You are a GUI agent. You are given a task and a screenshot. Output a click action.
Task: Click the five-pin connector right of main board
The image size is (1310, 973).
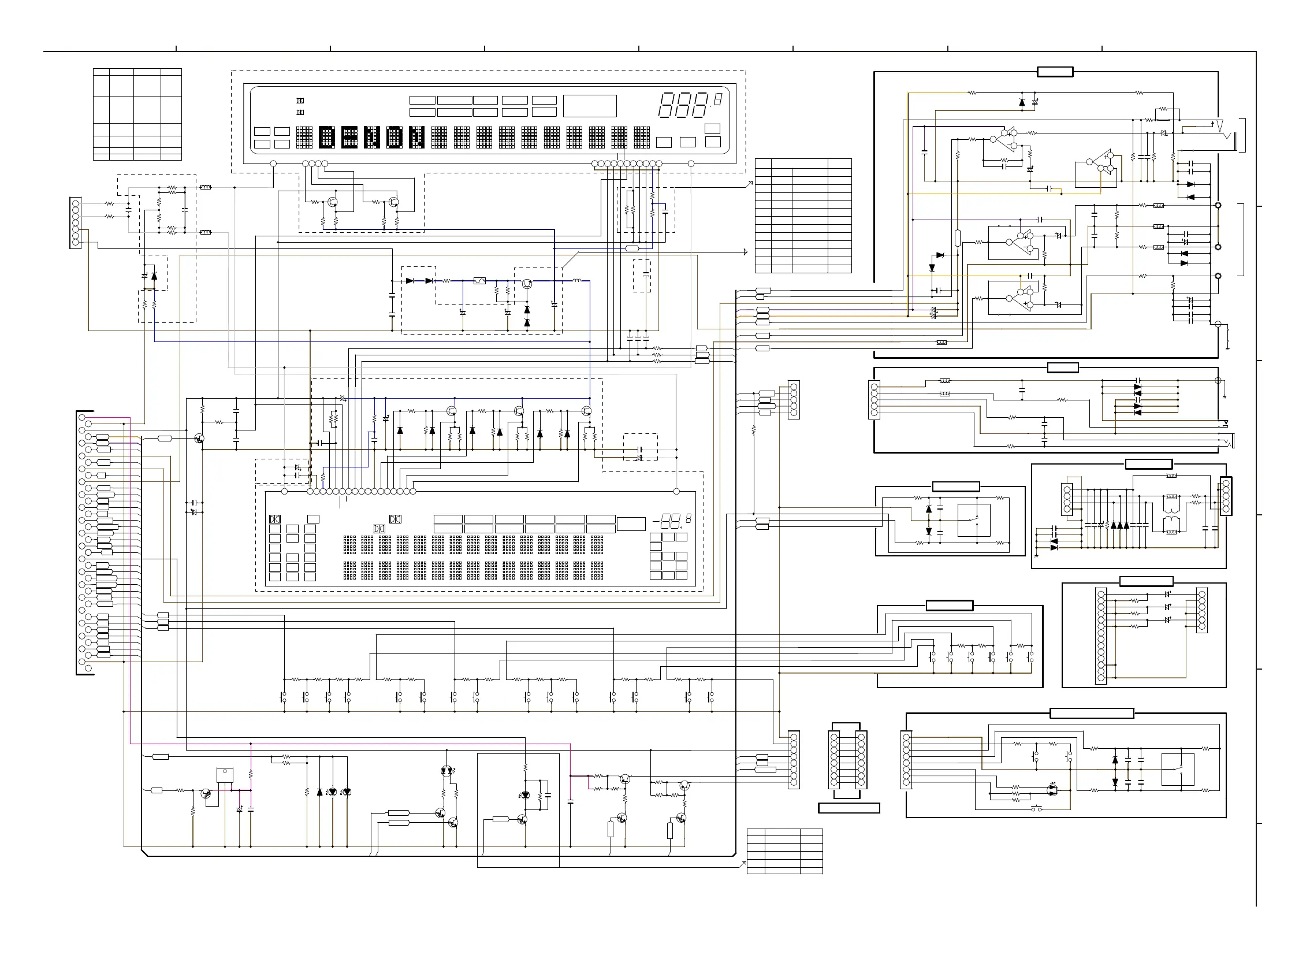793,400
